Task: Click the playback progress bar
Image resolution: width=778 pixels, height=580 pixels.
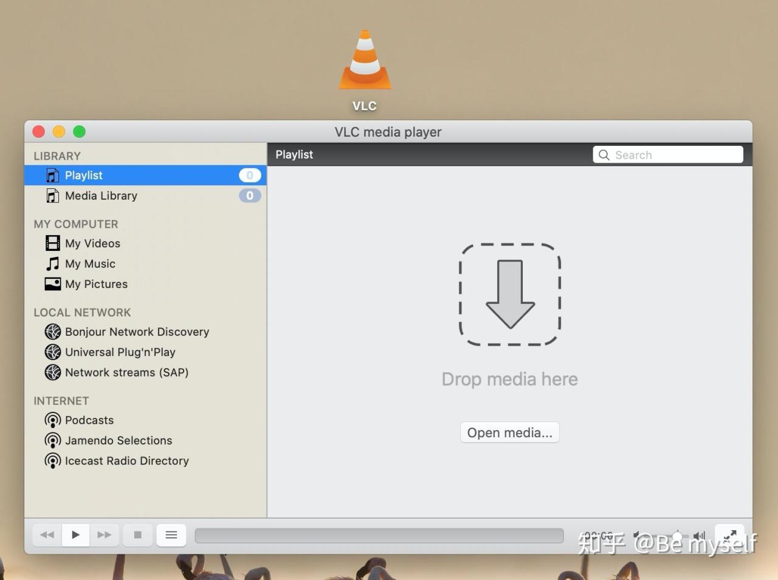Action: coord(379,536)
